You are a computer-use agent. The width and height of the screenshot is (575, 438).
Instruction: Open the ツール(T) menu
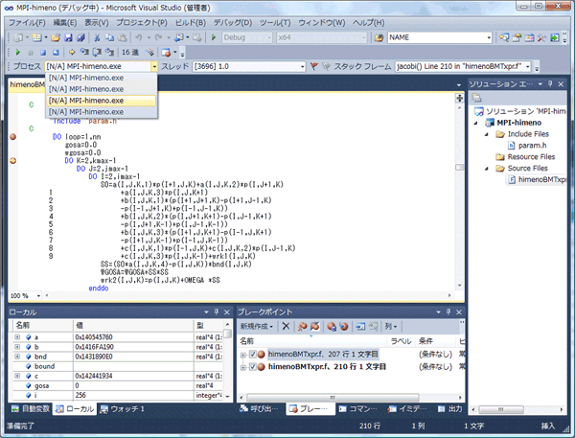(x=275, y=23)
